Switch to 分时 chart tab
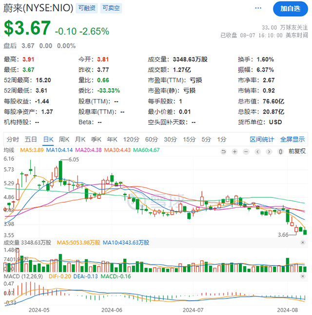 click(x=13, y=139)
